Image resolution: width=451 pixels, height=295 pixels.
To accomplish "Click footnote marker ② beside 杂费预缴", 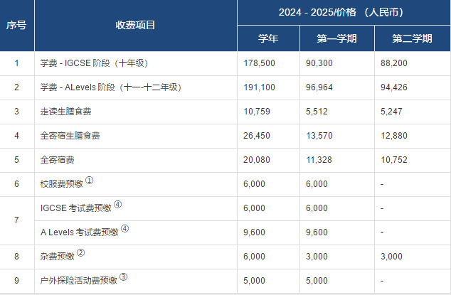I will pyautogui.click(x=81, y=252).
